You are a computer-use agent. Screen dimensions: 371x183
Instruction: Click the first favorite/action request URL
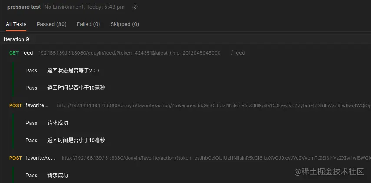pos(214,105)
